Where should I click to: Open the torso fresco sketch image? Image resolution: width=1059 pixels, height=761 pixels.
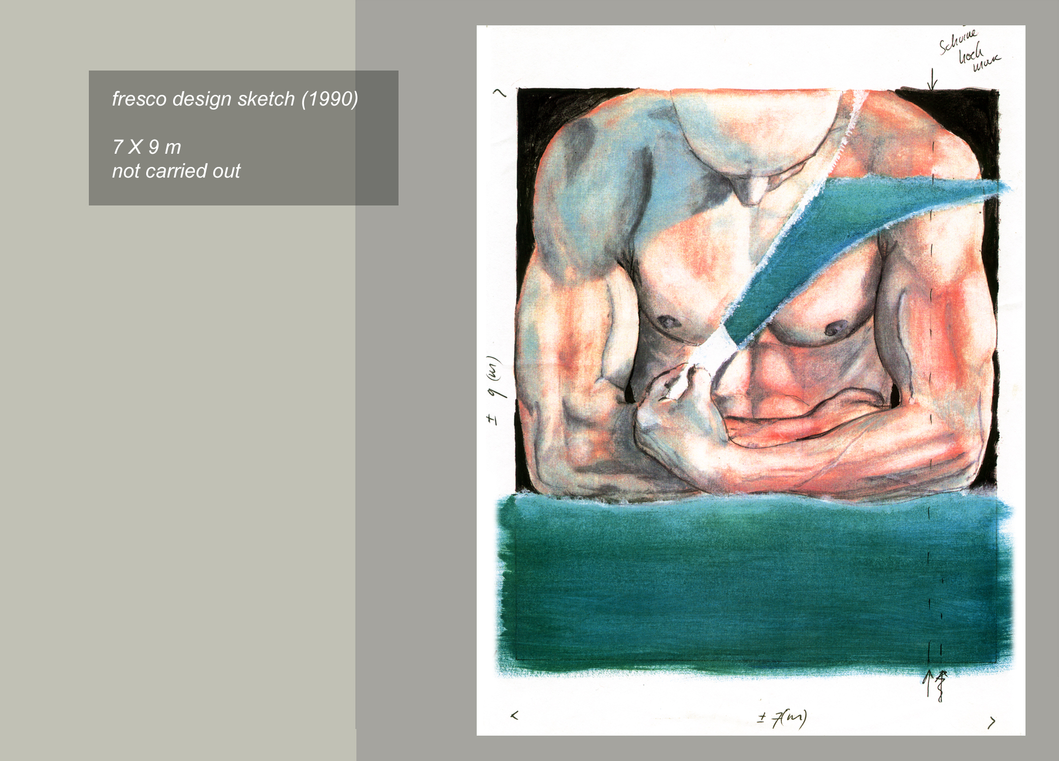click(751, 380)
